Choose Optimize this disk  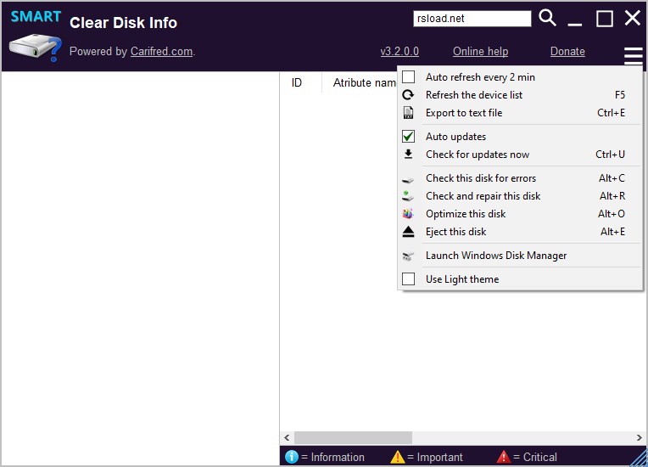click(520, 214)
